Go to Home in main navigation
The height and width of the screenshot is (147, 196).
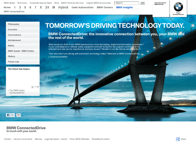click(7, 7)
